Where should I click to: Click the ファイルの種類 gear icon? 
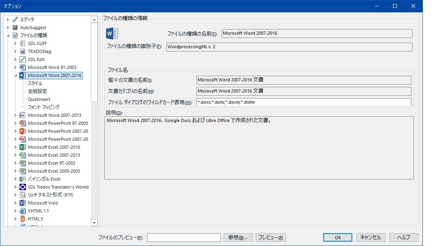16,35
